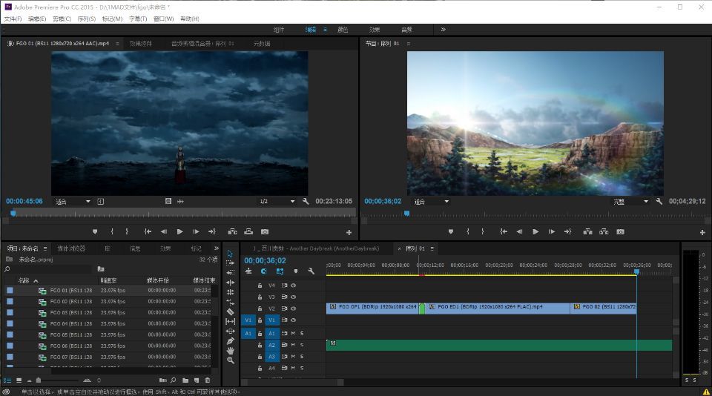Click Lift button in Program monitor

point(587,231)
